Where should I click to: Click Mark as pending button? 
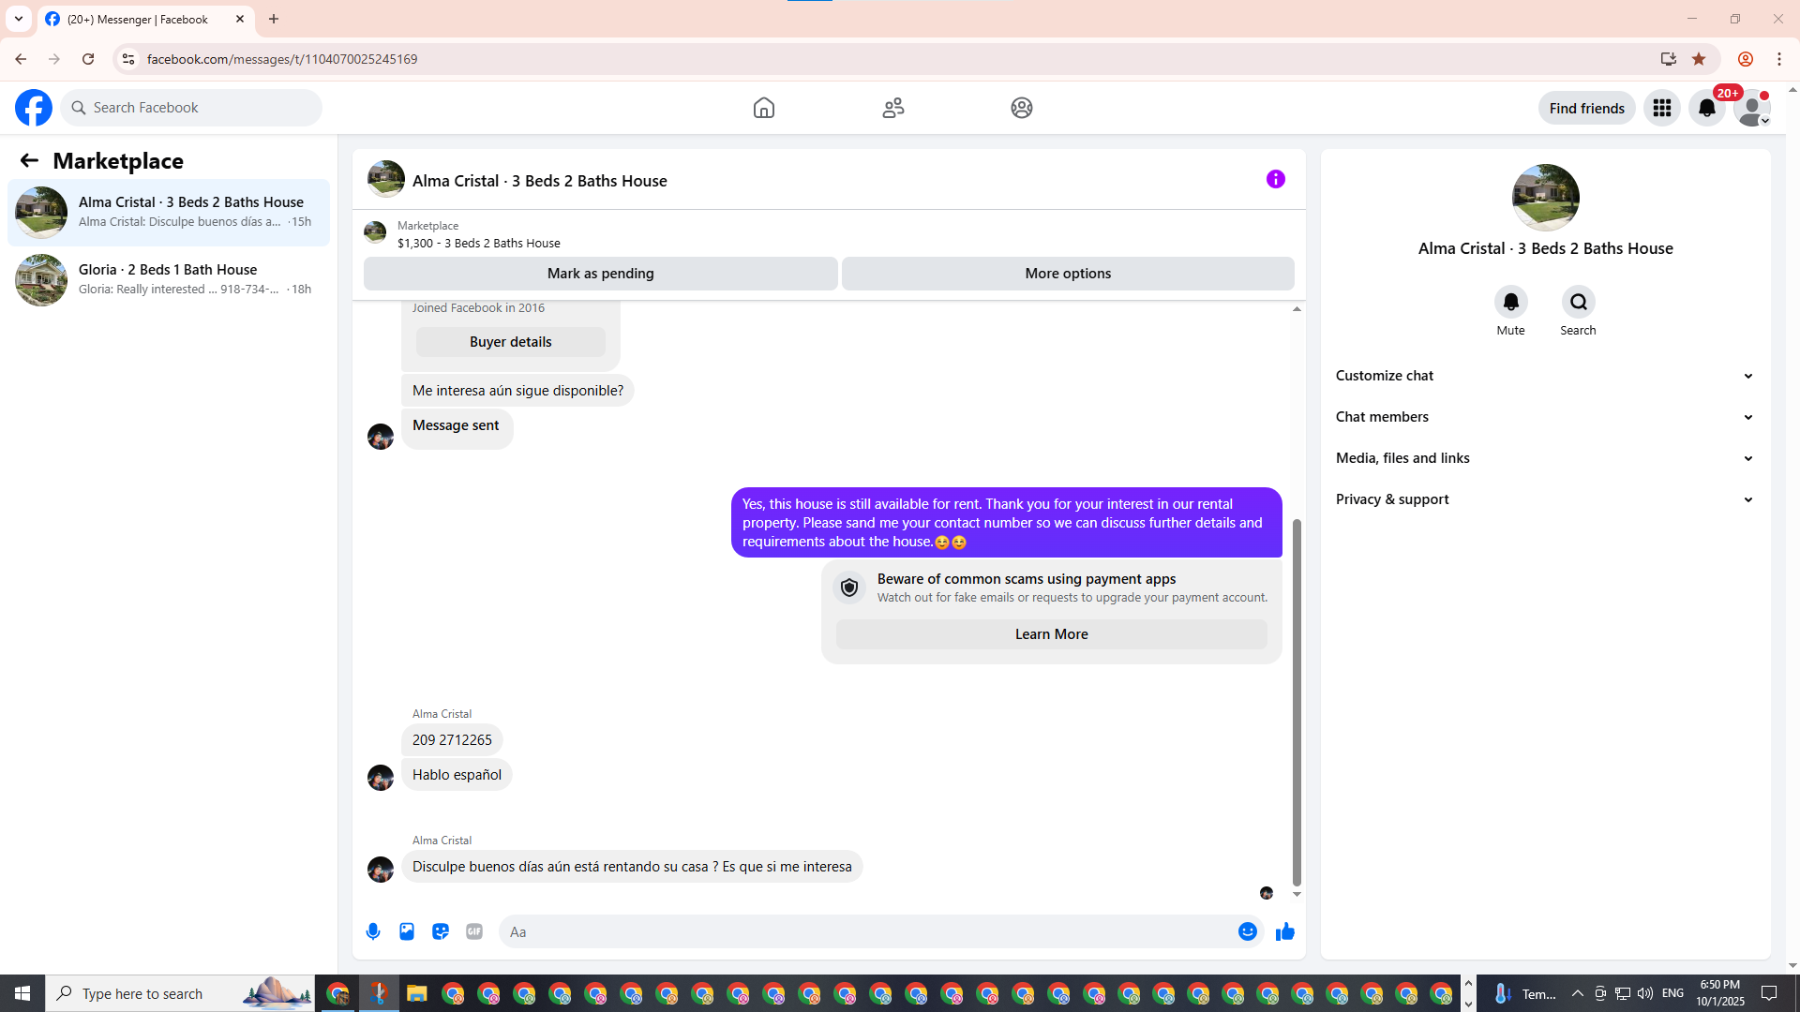pyautogui.click(x=600, y=274)
